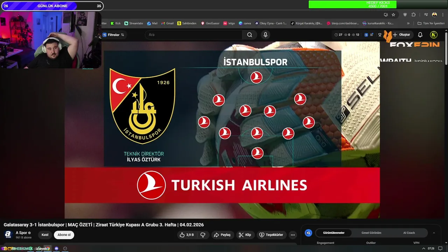Open the Tüm Yer İşaretleri bookmarks folder
448x252 pixels.
click(431, 23)
